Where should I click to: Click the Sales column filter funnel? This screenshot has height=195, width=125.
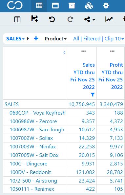coord(93,95)
